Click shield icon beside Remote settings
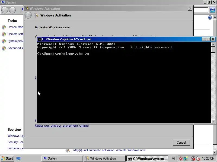217x162 pixels. click(4, 34)
